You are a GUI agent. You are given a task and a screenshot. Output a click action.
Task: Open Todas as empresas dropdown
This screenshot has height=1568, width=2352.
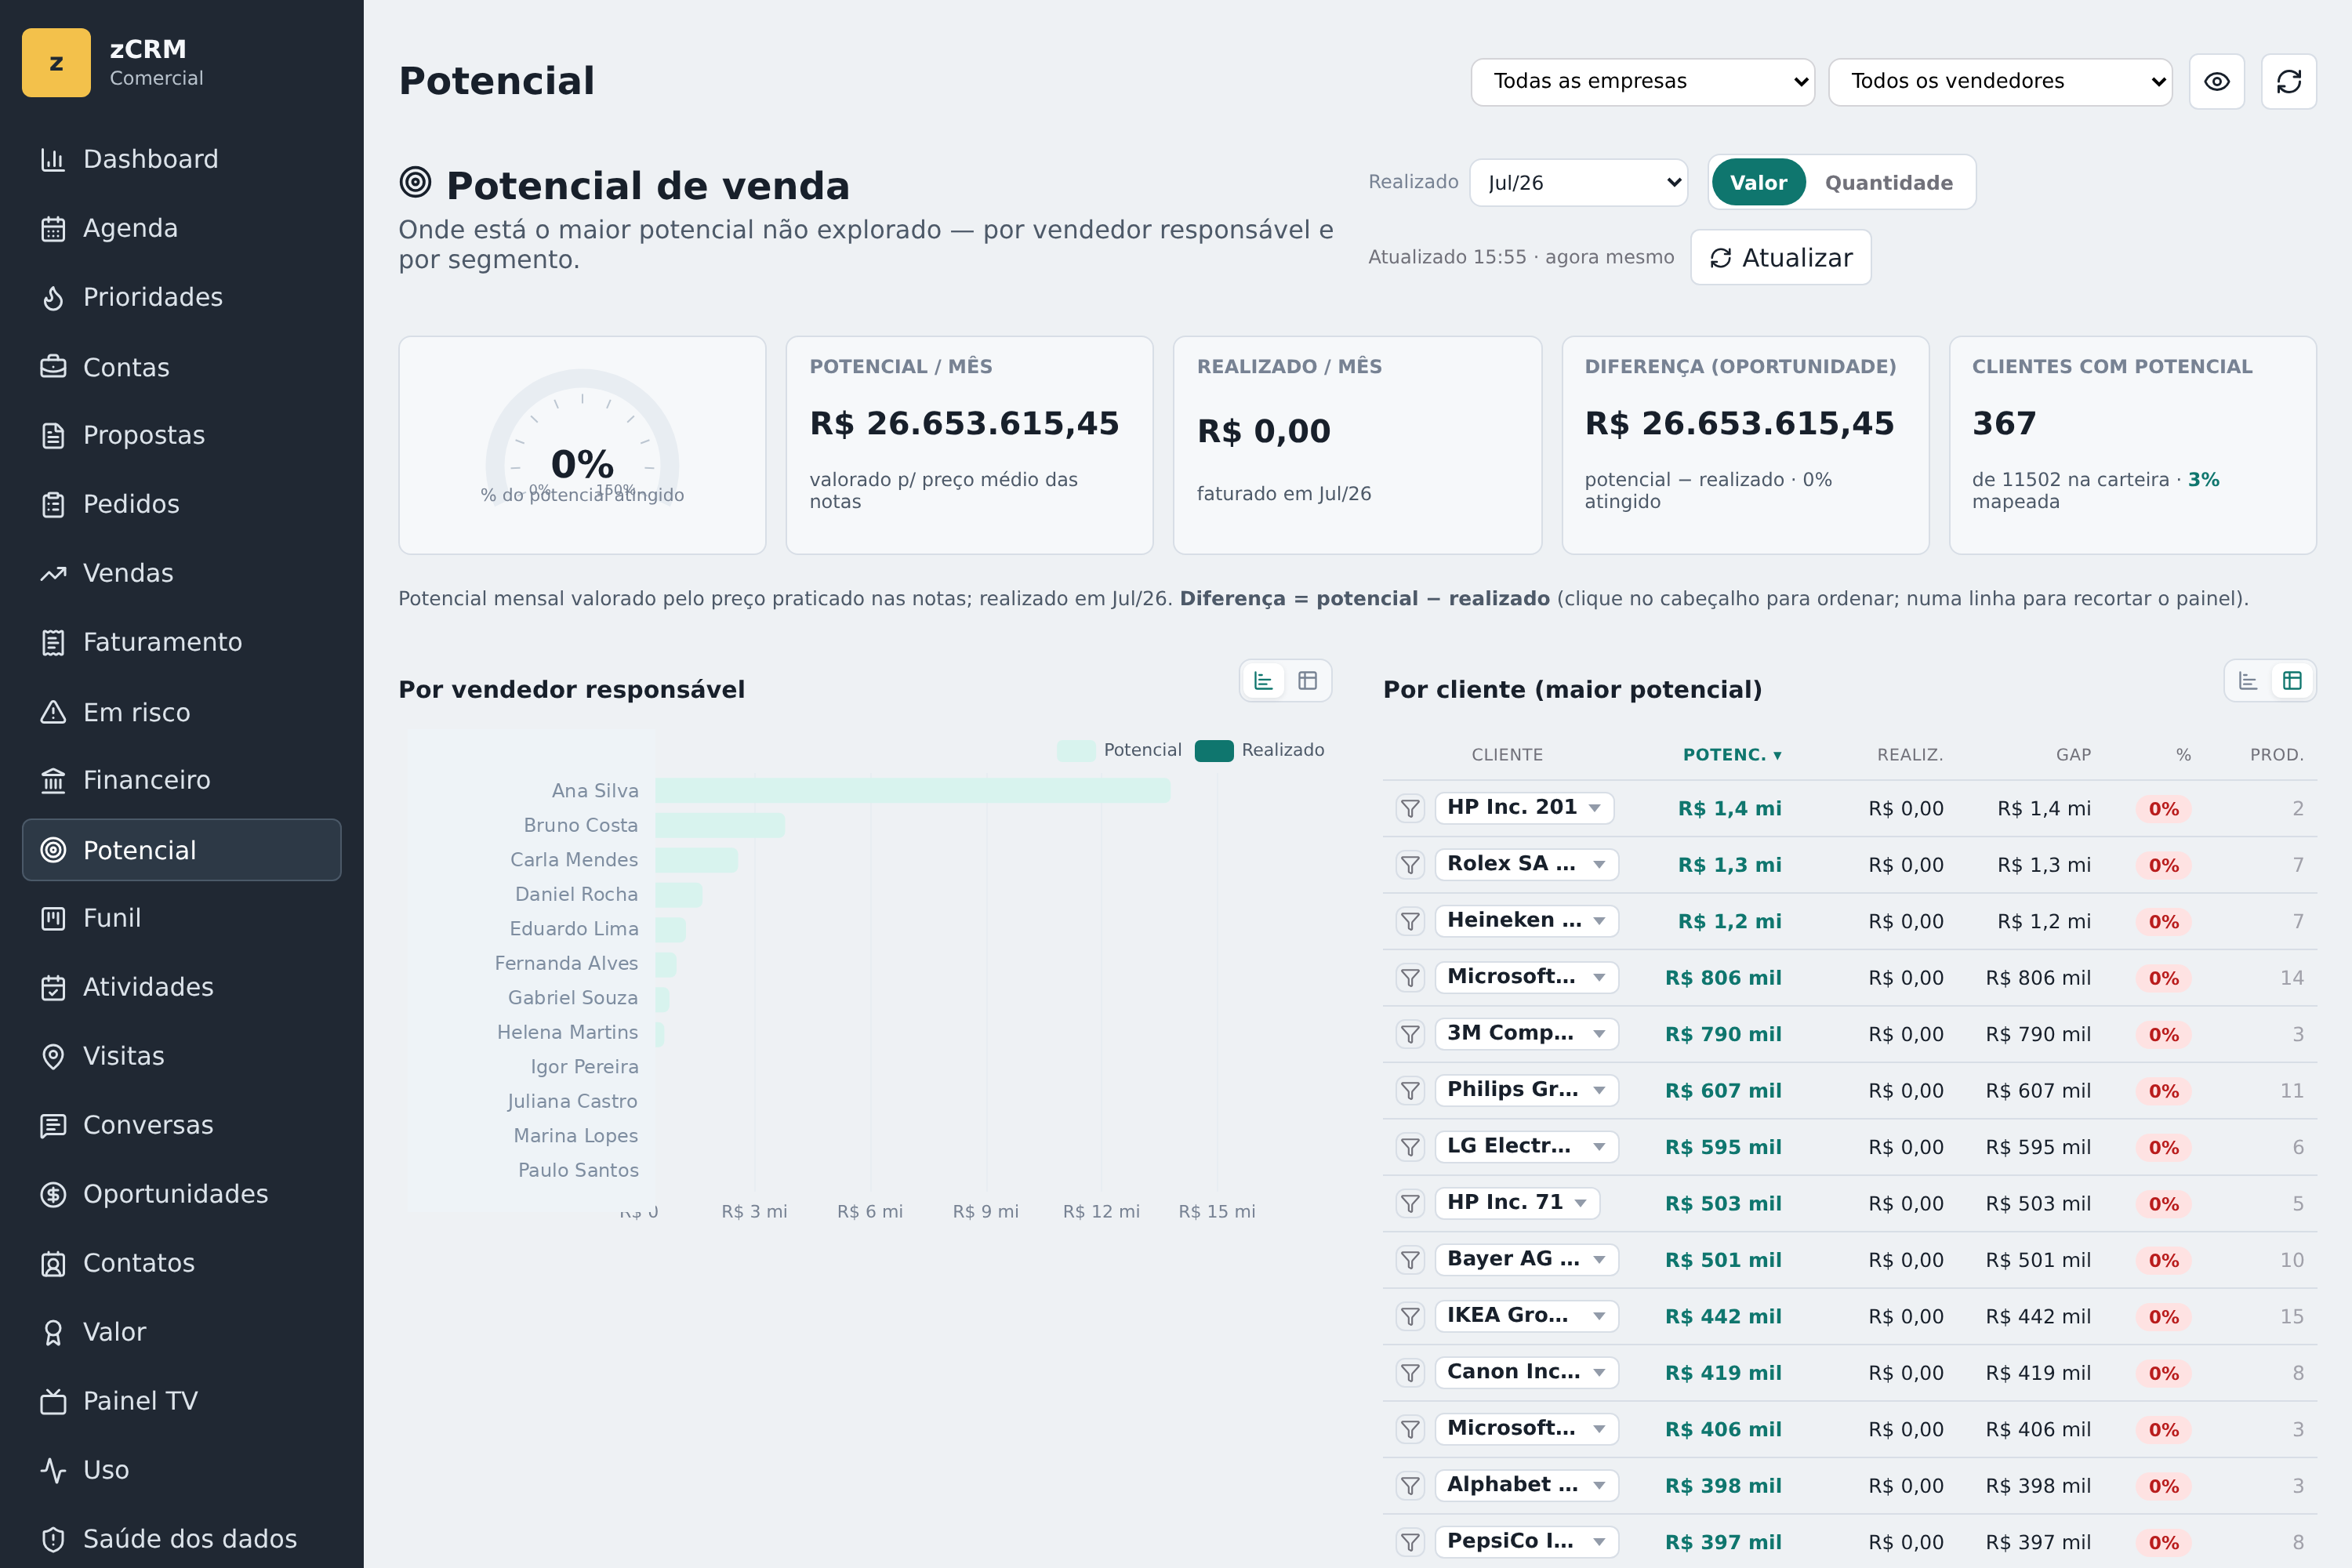[x=1642, y=81]
